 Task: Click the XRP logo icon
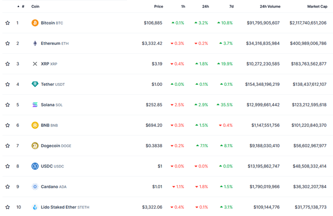coord(35,63)
